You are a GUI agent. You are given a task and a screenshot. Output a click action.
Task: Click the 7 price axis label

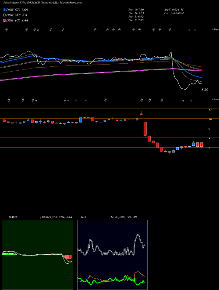pyautogui.click(x=209, y=148)
